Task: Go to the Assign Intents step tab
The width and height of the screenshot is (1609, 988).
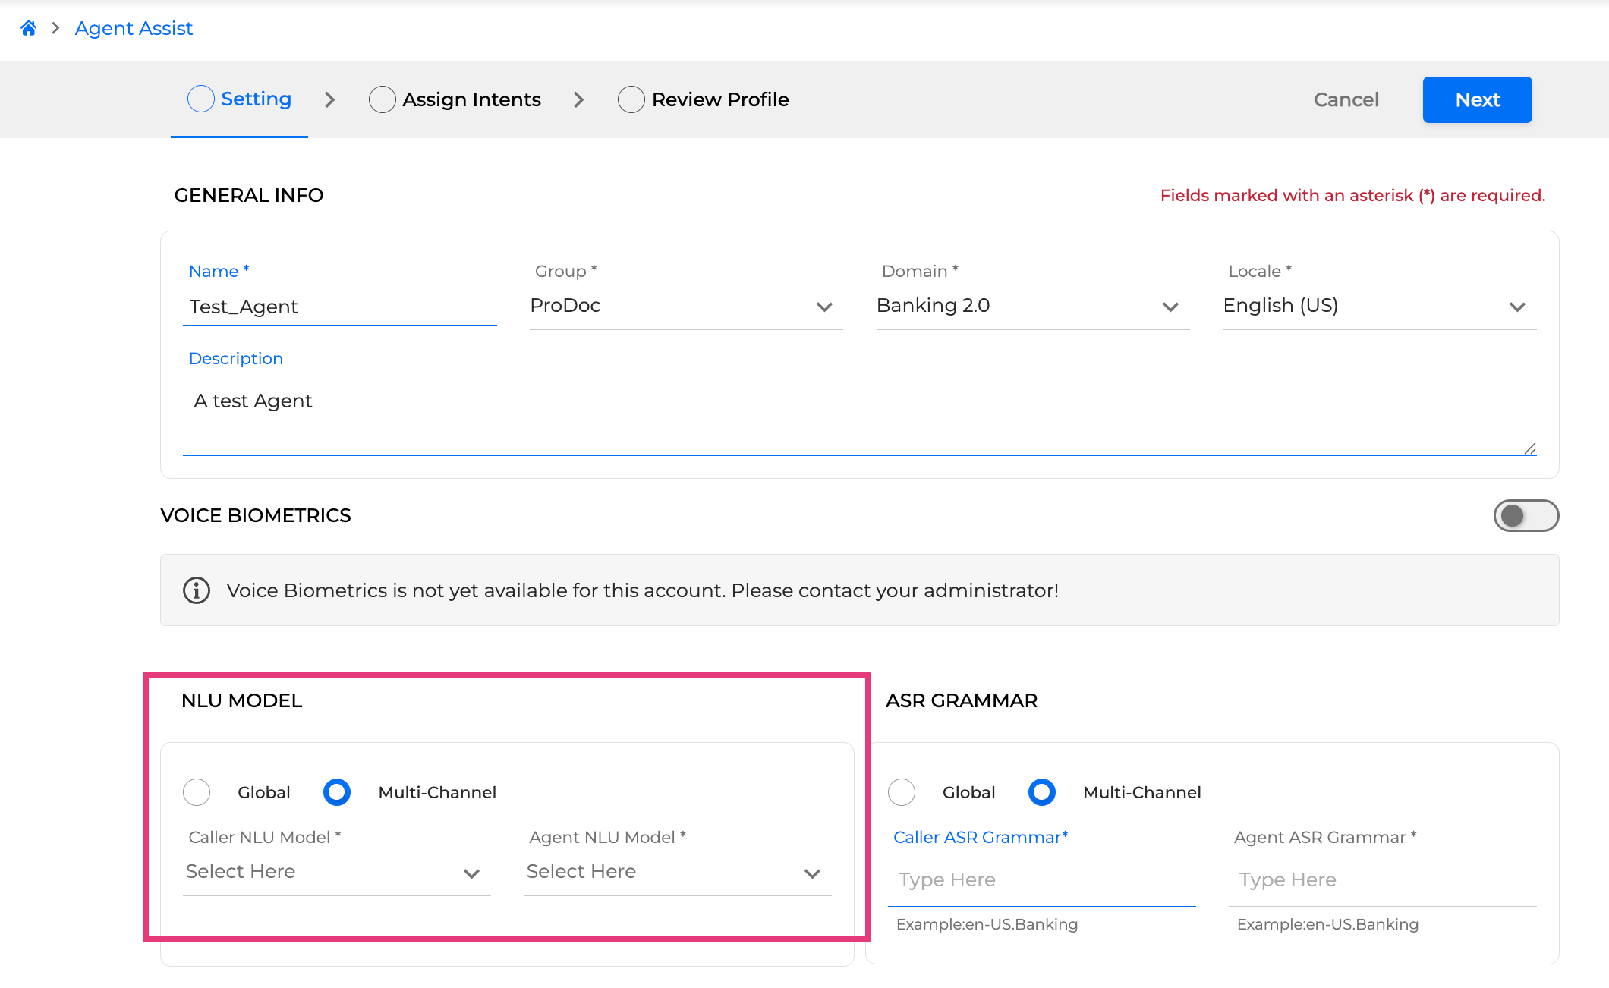Action: (x=471, y=99)
